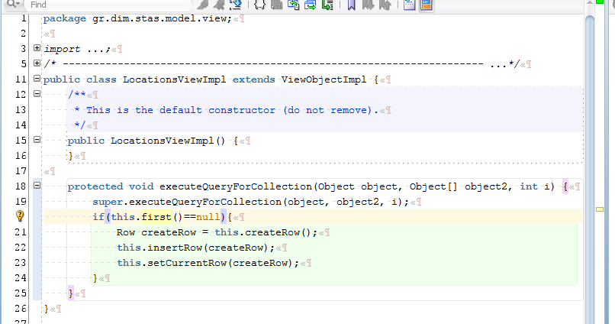The height and width of the screenshot is (324, 615).
Task: Click highlighted closing brace on line 25
Action: click(x=71, y=293)
